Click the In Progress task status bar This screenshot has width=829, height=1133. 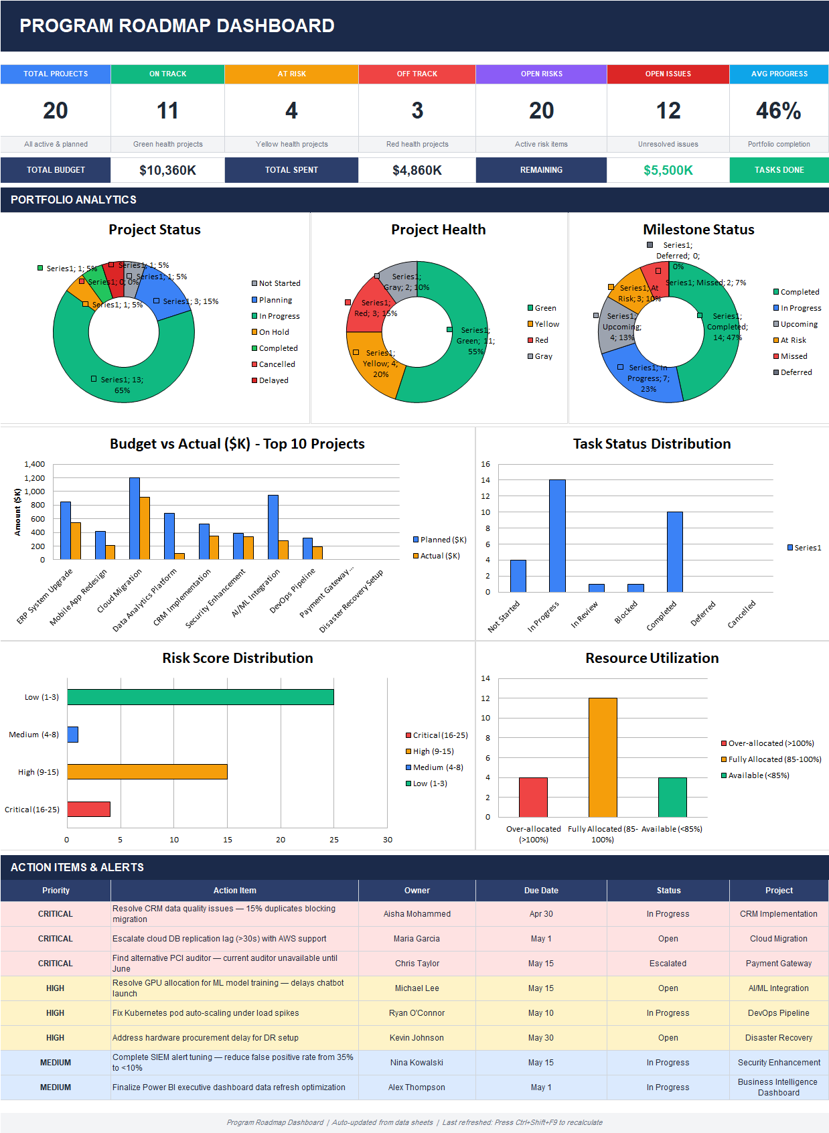[x=557, y=536]
